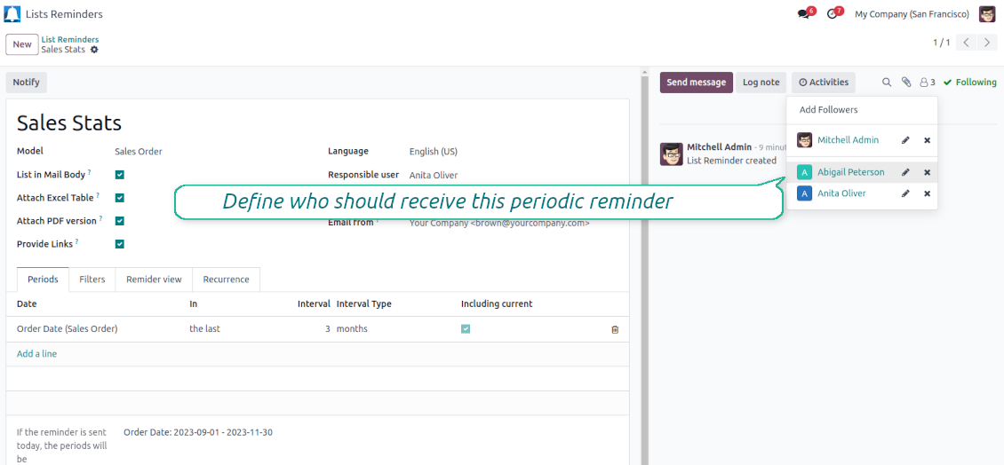Switch to the Filters tab
The width and height of the screenshot is (1004, 465).
click(x=92, y=280)
